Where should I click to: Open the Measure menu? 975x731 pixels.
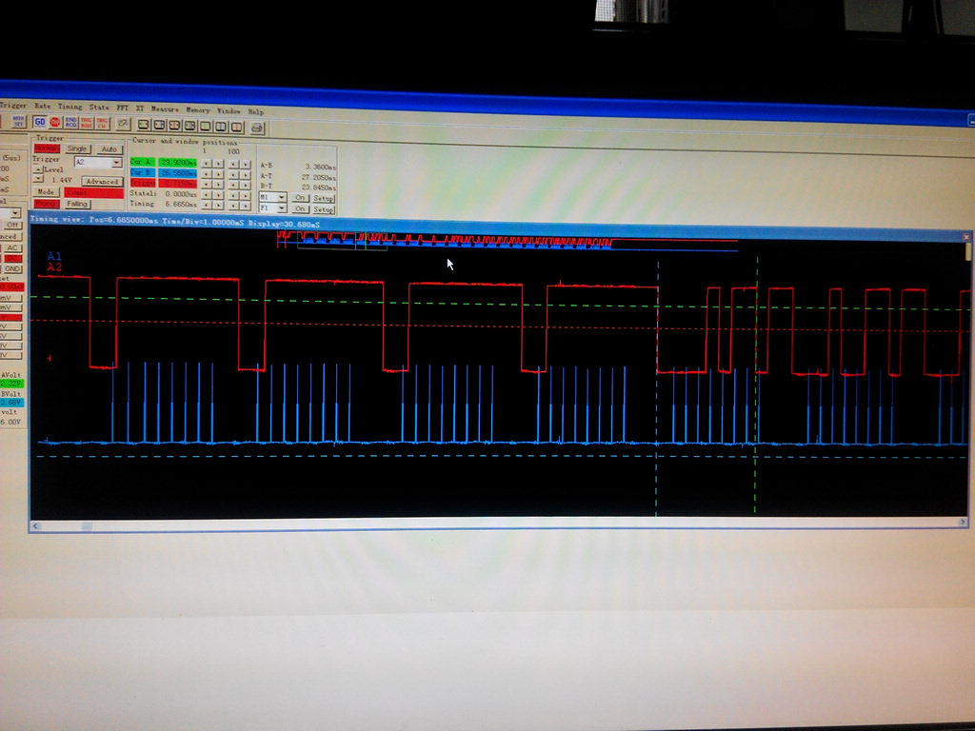[165, 109]
